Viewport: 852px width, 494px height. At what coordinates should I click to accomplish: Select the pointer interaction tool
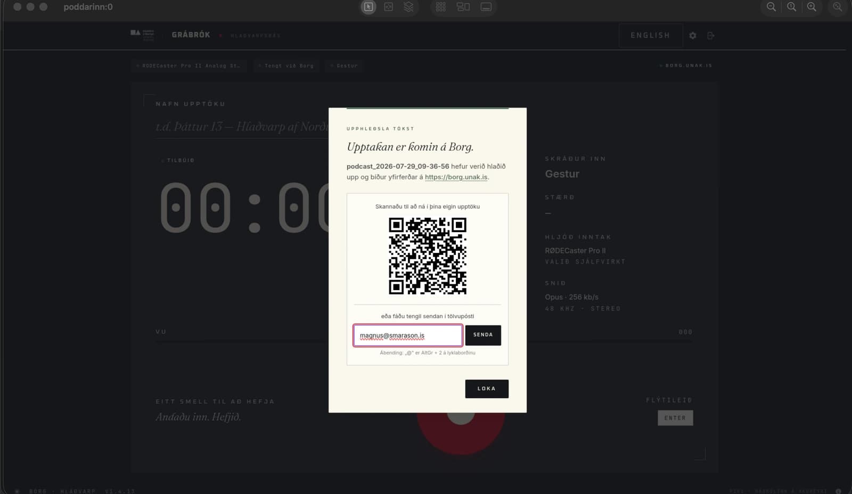368,7
